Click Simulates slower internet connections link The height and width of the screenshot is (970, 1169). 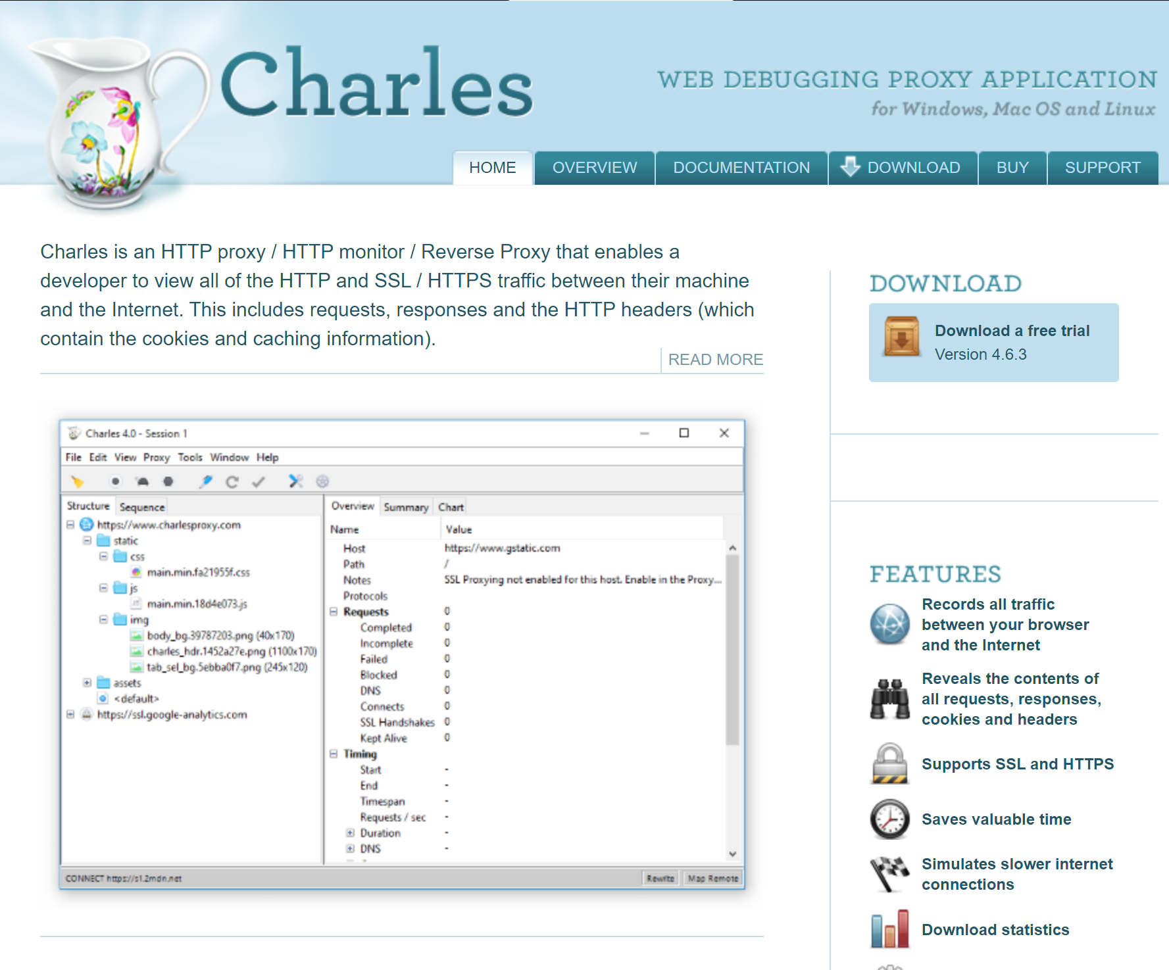tap(1017, 874)
